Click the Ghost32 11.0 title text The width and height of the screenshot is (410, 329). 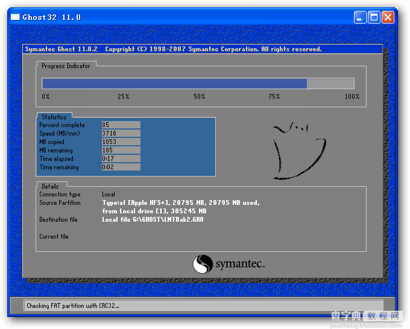point(52,17)
